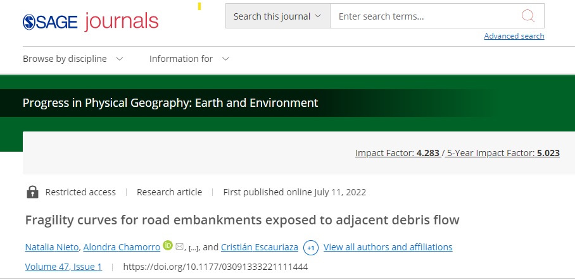This screenshot has height=280, width=575.
Task: Click the Impact Factor 4.283 link
Action: pos(397,153)
